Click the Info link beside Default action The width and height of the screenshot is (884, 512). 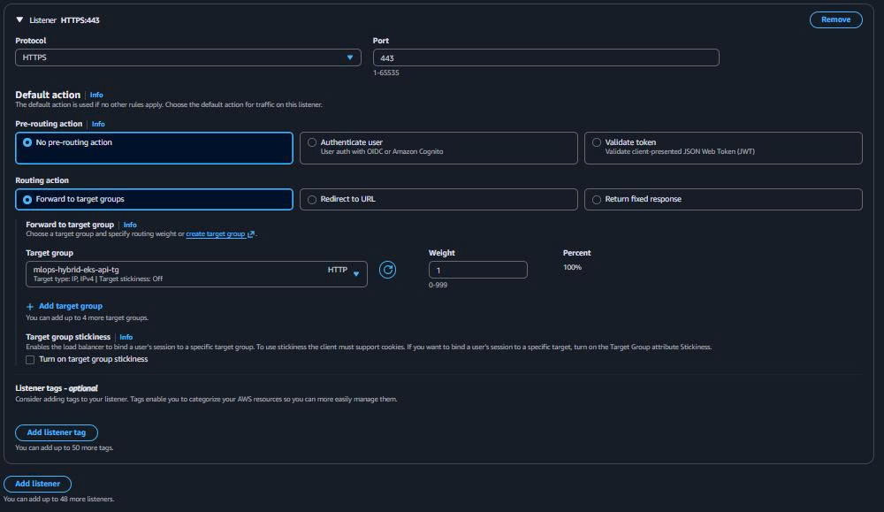(96, 95)
